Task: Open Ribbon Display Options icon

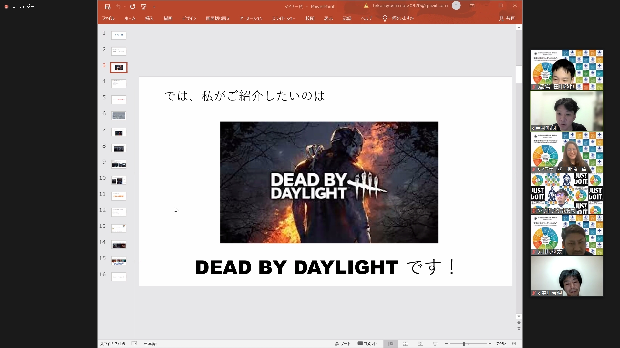Action: point(472,5)
